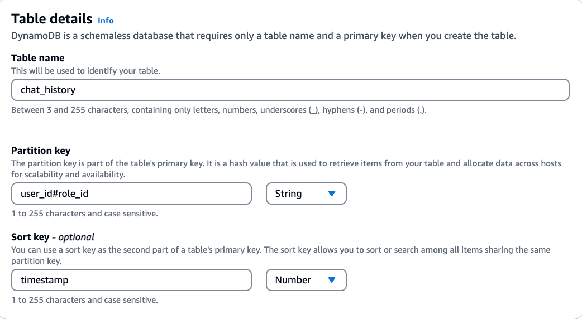Image resolution: width=582 pixels, height=319 pixels.
Task: Click the 'Between 3 and 255 characters' helper text
Action: click(x=219, y=110)
